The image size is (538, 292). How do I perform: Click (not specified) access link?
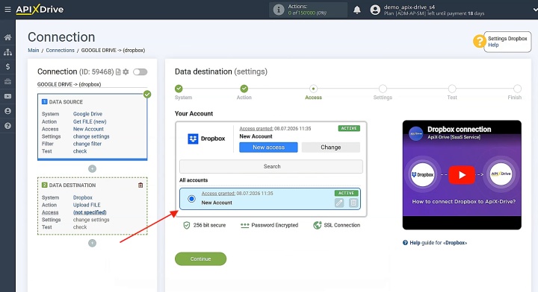pos(90,212)
